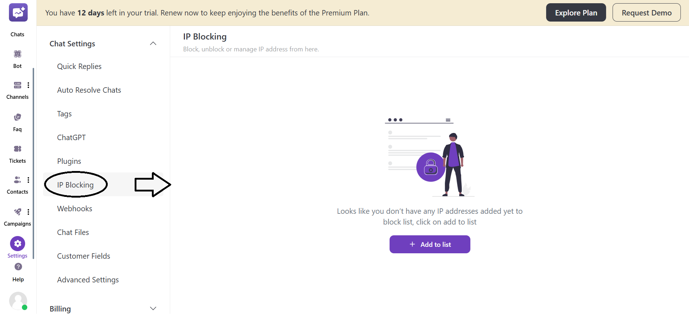Select the Contacts sidebar icon
This screenshot has width=689, height=314.
tap(17, 180)
